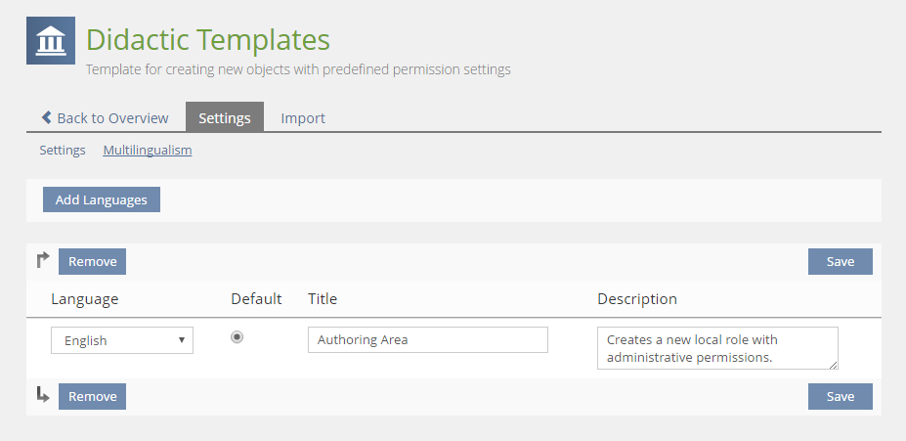Click the upper Remove button
This screenshot has width=906, height=441.
point(93,261)
